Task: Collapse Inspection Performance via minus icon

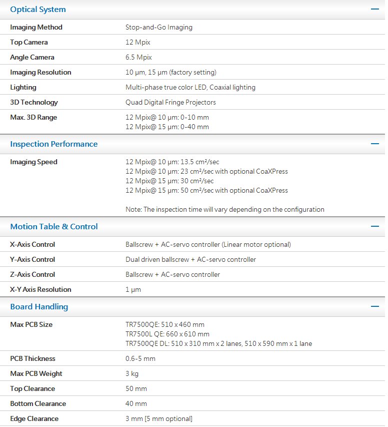Action: tap(374, 144)
